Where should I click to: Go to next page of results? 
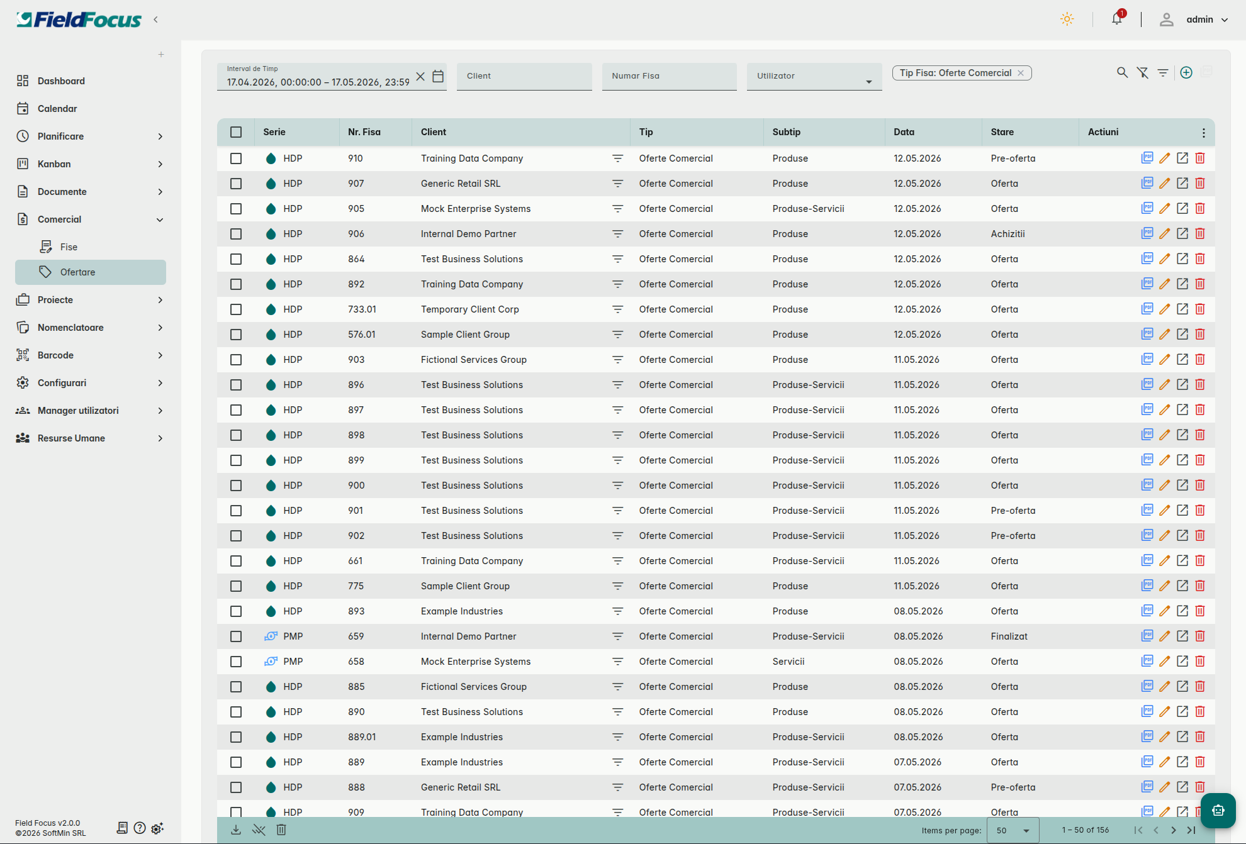pyautogui.click(x=1173, y=830)
